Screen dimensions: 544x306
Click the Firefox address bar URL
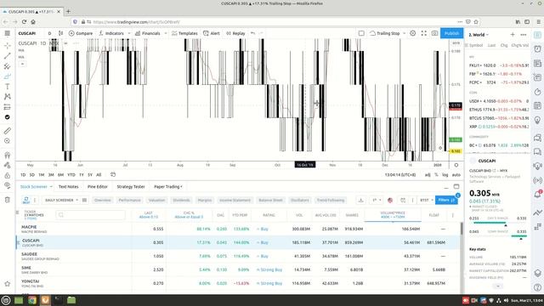(137, 22)
